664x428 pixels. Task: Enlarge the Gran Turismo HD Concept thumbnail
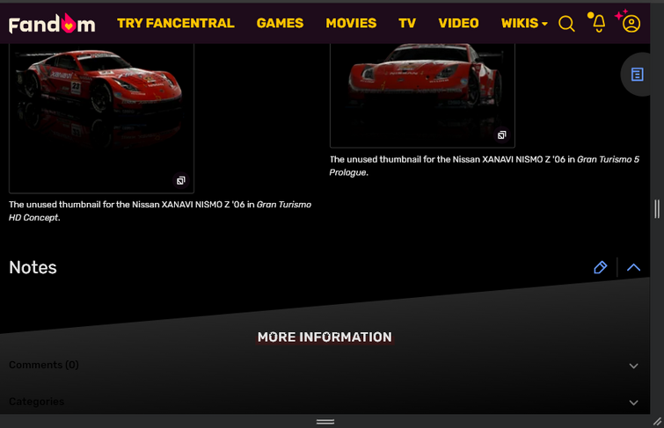point(181,181)
